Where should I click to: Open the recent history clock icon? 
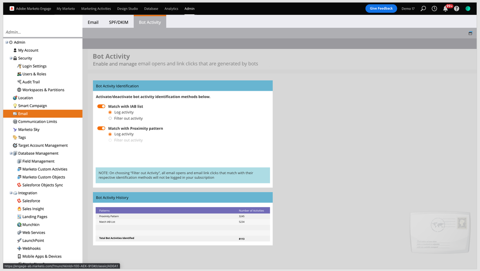tap(434, 9)
